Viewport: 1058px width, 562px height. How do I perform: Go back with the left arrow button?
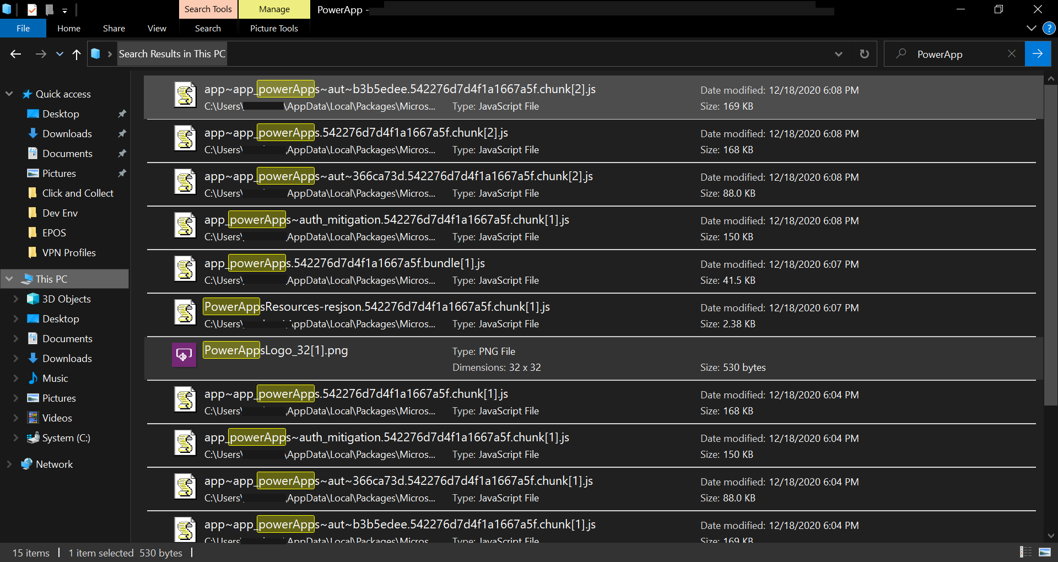click(15, 54)
